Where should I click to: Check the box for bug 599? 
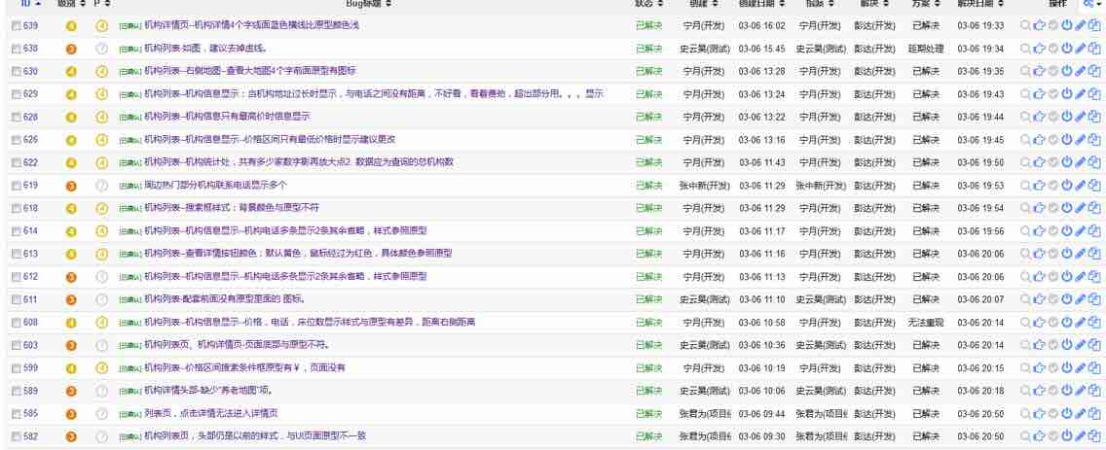coord(16,368)
